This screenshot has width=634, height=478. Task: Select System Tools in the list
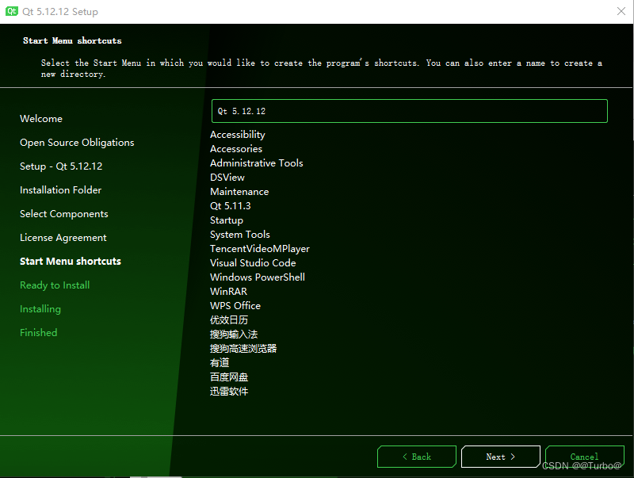240,235
